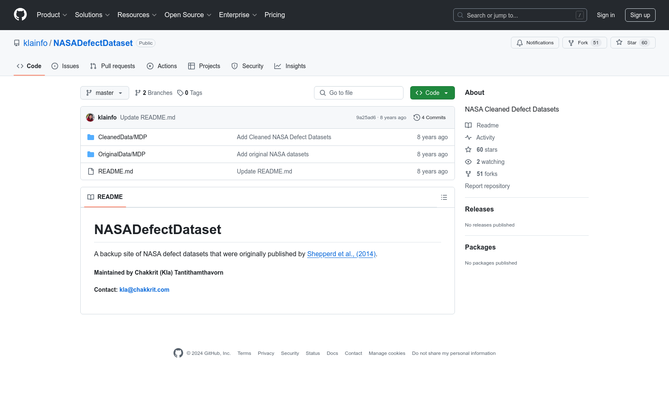Image resolution: width=669 pixels, height=418 pixels.
Task: Select the CleanedData/MDP folder icon
Action: click(x=90, y=137)
